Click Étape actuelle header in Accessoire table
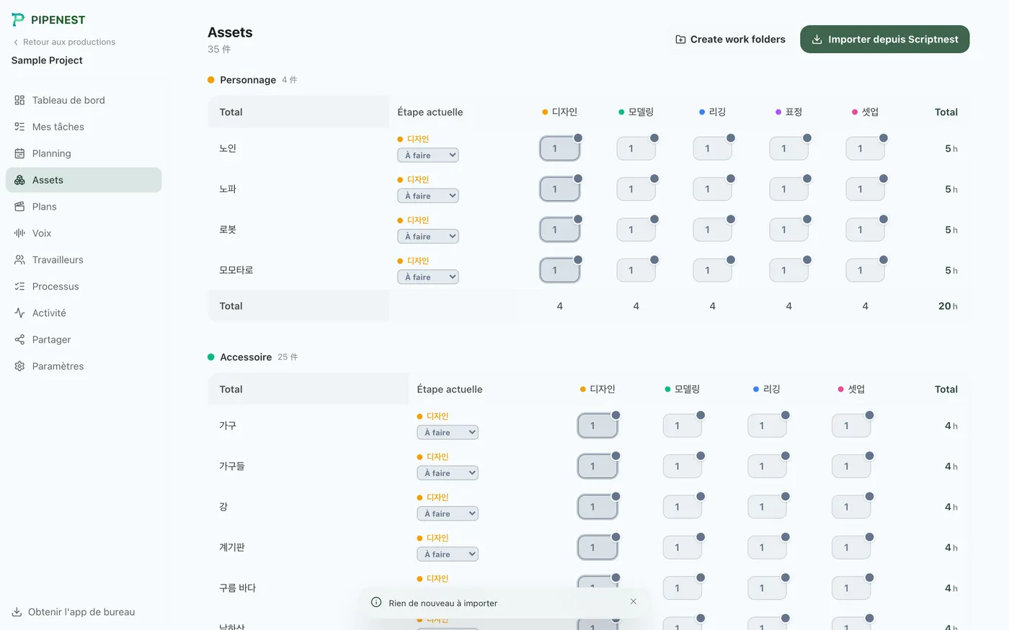This screenshot has width=1009, height=630. tap(450, 389)
